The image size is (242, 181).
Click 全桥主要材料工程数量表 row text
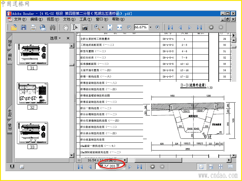(95, 39)
